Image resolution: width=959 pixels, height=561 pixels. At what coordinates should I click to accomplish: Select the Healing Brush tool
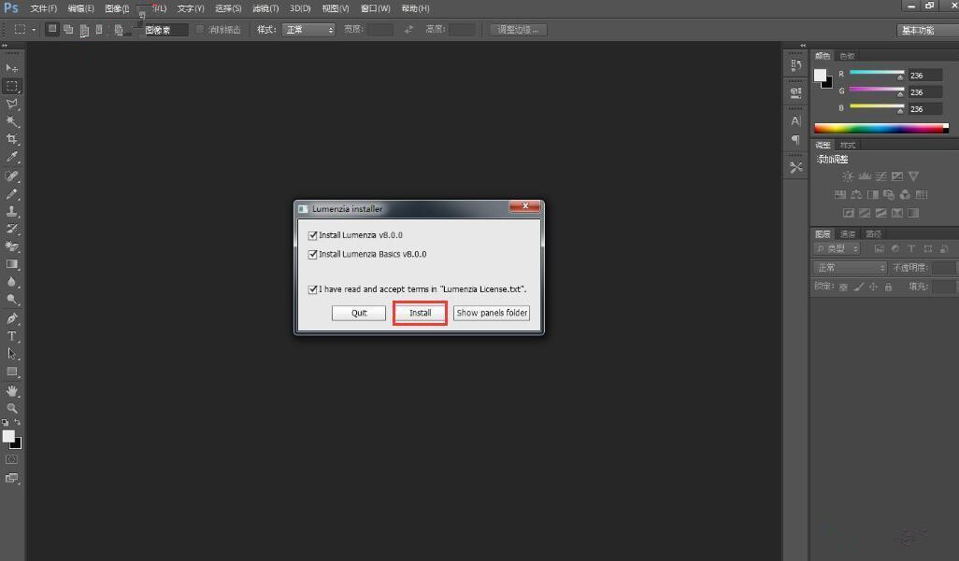(11, 176)
